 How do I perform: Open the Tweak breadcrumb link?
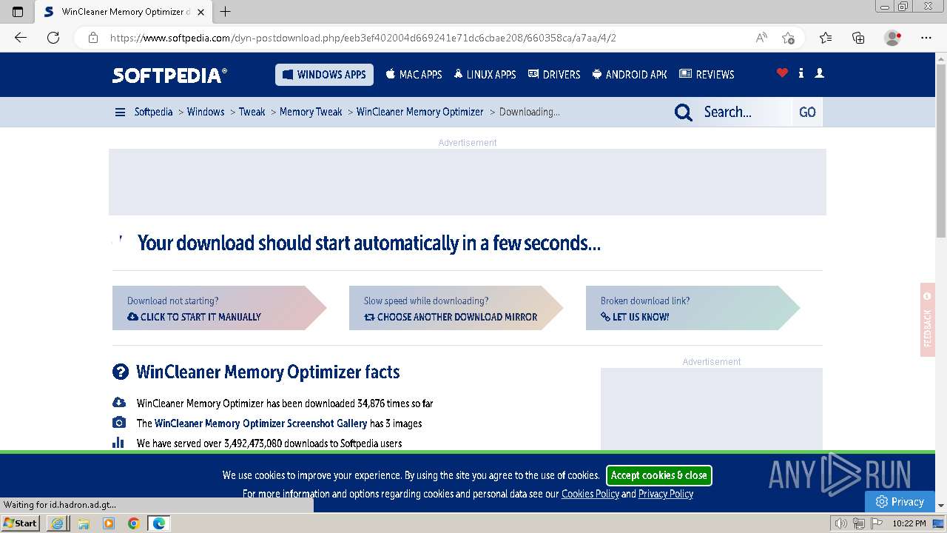coord(252,112)
